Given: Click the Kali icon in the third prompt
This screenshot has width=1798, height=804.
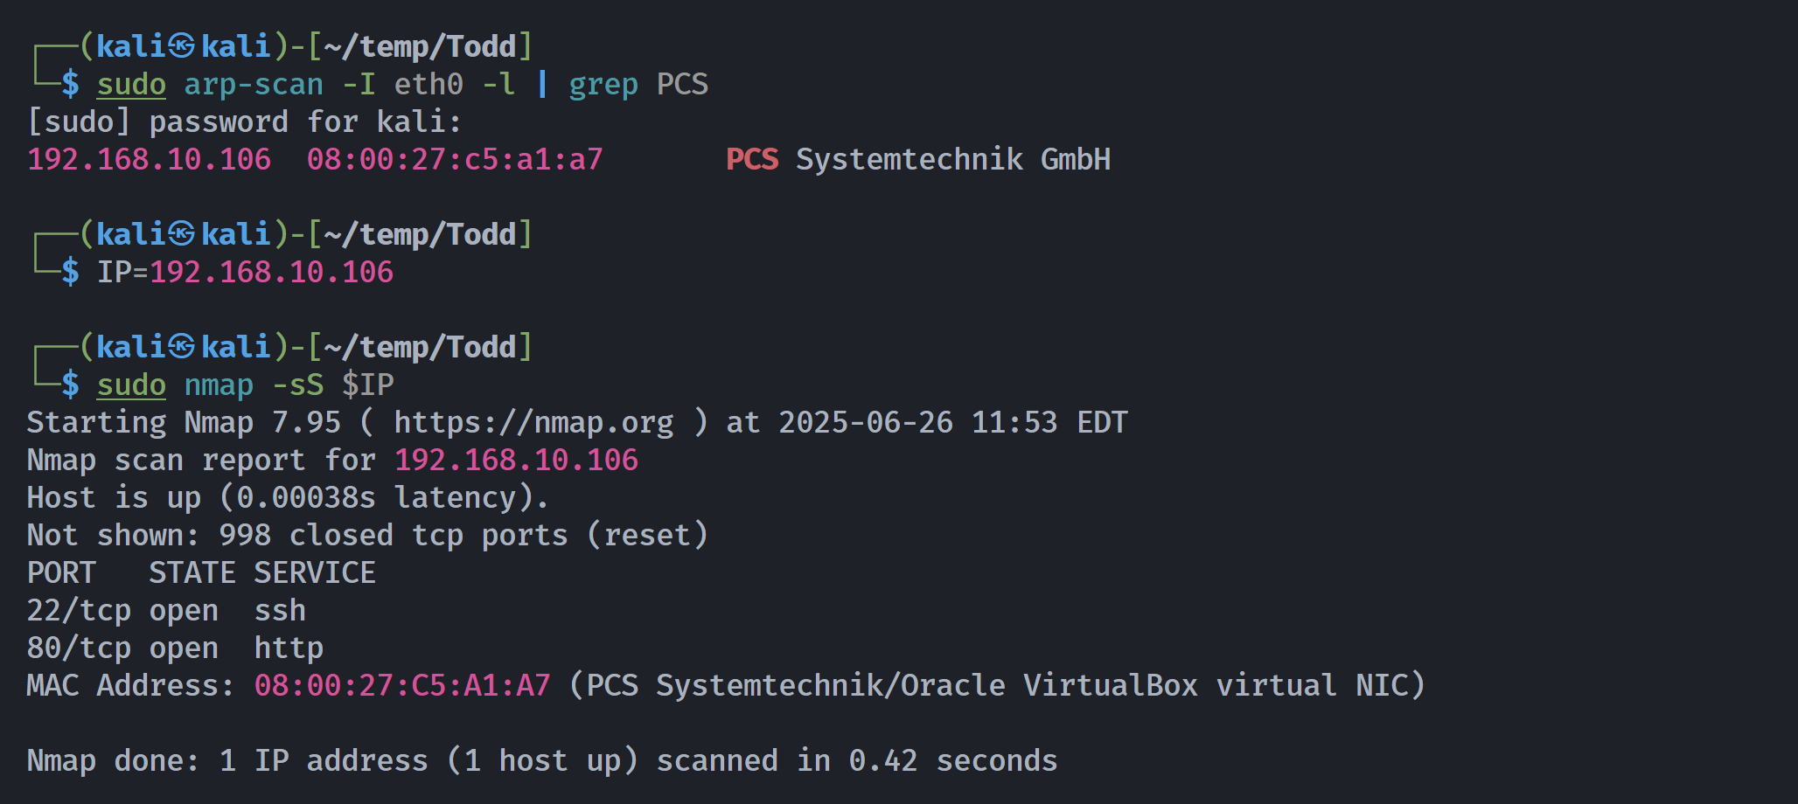Looking at the screenshot, I should [182, 346].
